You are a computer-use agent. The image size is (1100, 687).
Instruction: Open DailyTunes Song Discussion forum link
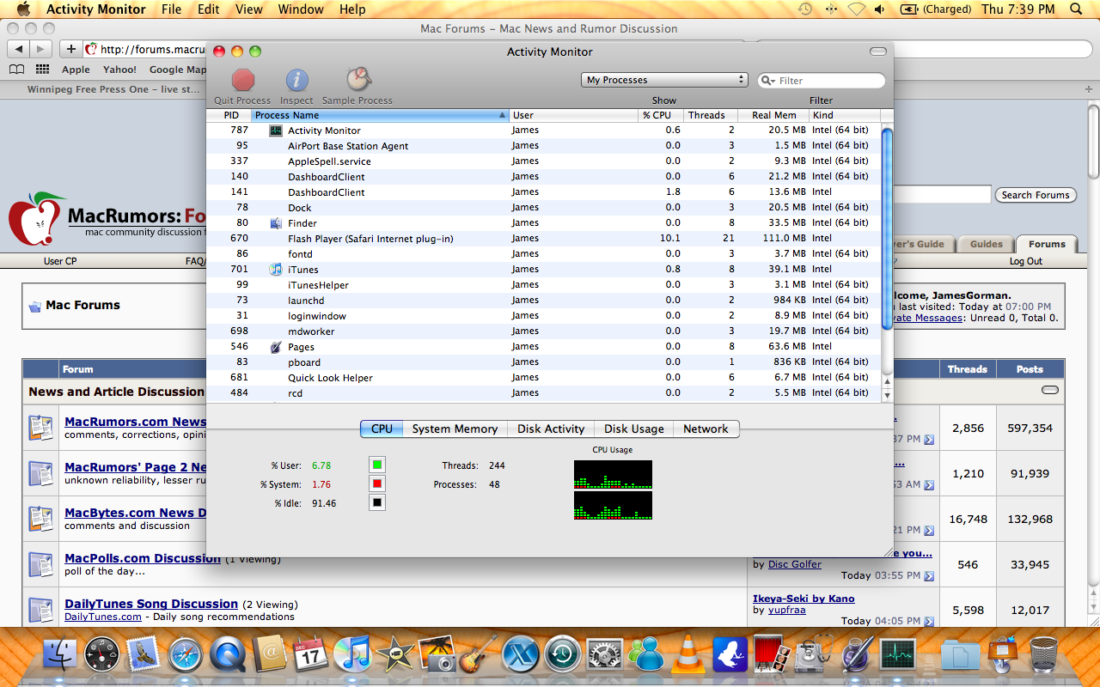click(x=151, y=604)
